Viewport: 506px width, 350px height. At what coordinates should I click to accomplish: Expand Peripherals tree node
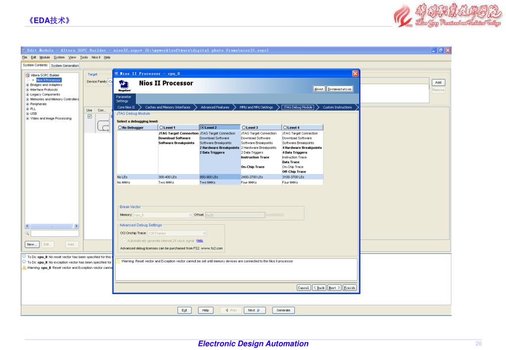[x=27, y=104]
